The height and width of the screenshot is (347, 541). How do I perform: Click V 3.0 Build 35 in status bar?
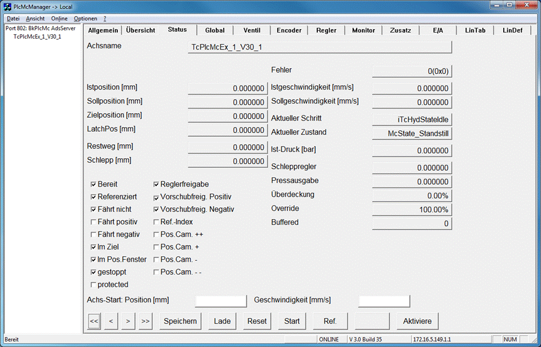[365, 340]
